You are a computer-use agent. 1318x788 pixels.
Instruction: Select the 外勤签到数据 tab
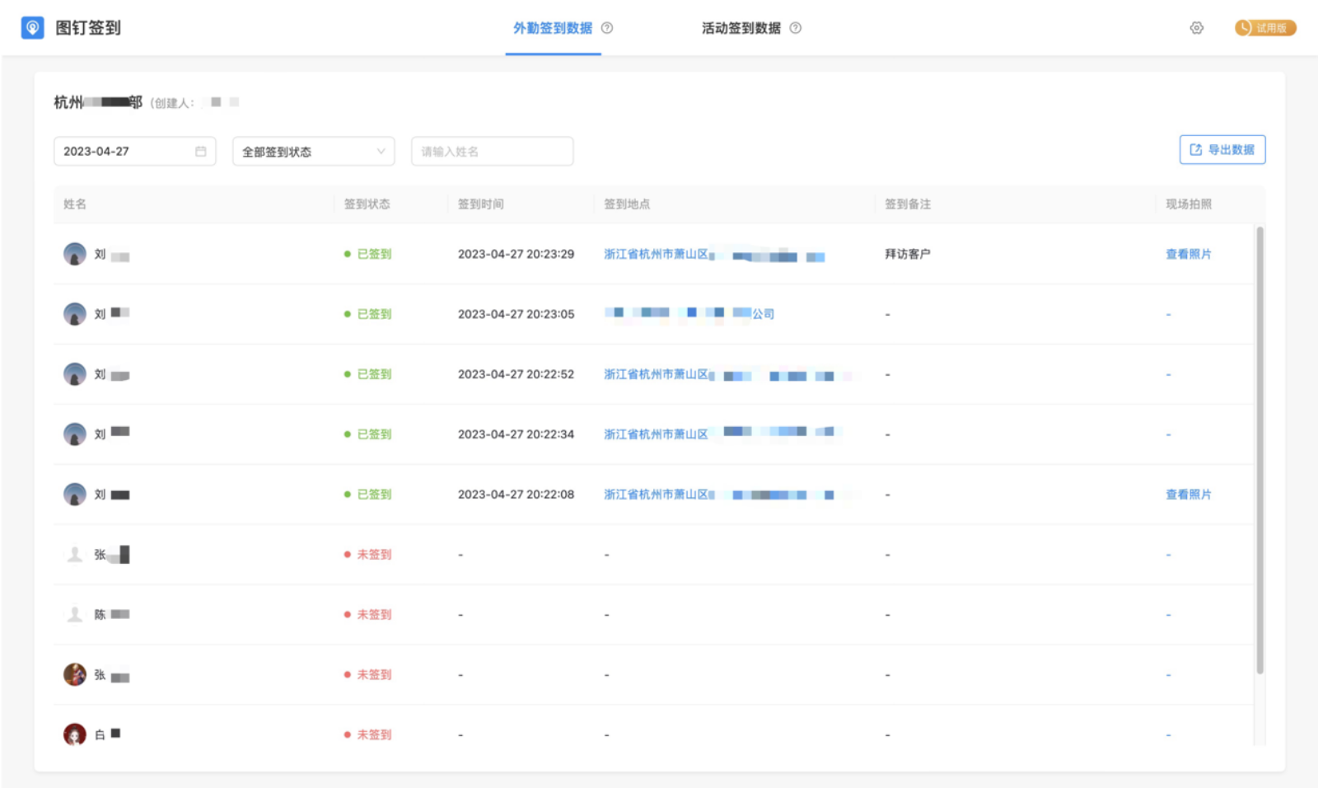[552, 28]
